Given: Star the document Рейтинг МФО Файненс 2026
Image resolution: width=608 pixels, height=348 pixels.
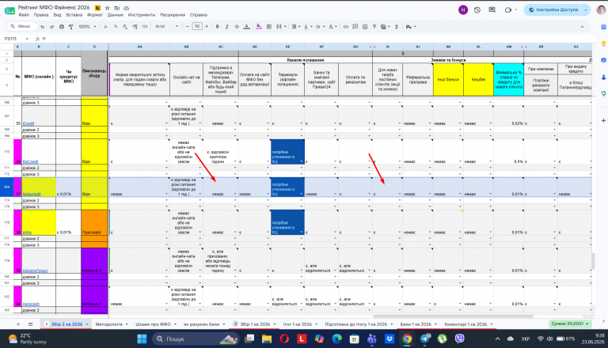Looking at the screenshot, I should [x=108, y=8].
